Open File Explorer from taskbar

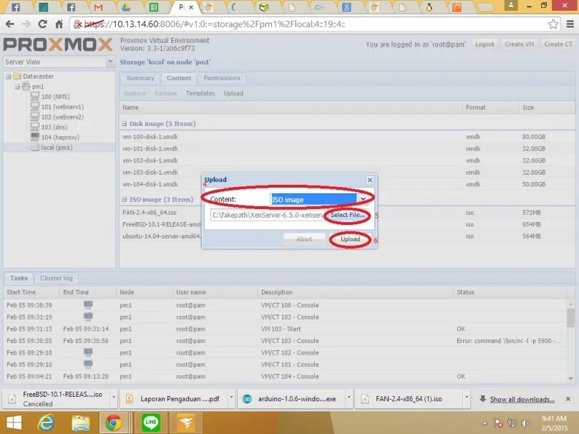80,423
